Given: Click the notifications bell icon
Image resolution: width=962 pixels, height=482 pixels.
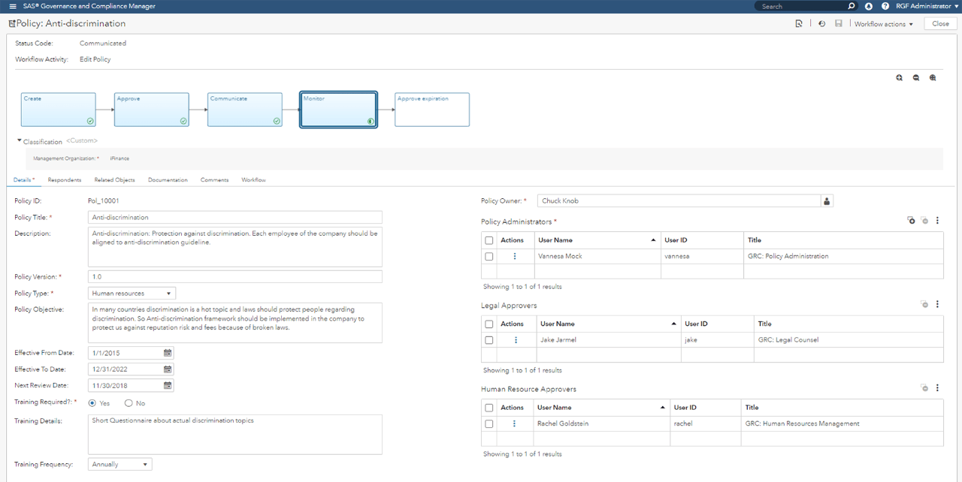Looking at the screenshot, I should point(869,6).
